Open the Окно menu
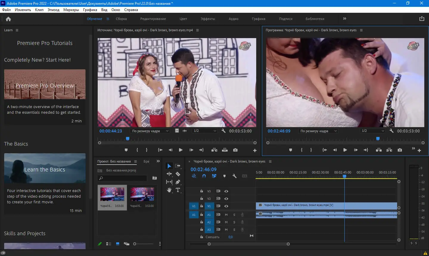 (x=116, y=10)
